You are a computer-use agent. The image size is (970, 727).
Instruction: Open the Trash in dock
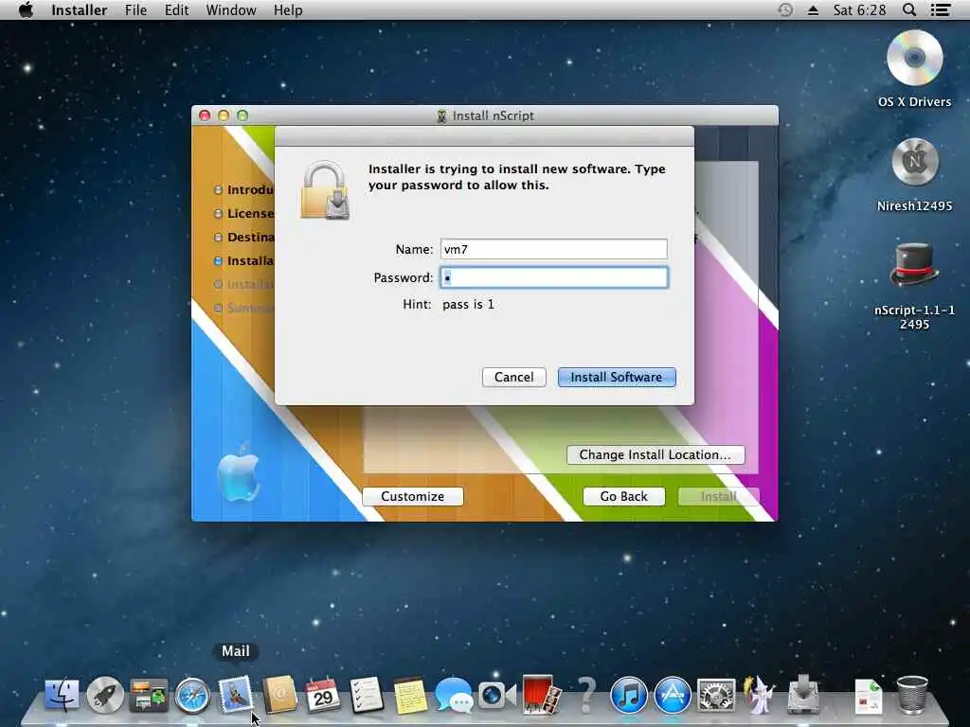912,695
